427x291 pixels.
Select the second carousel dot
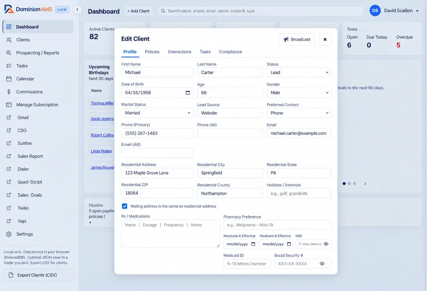[x=349, y=183]
